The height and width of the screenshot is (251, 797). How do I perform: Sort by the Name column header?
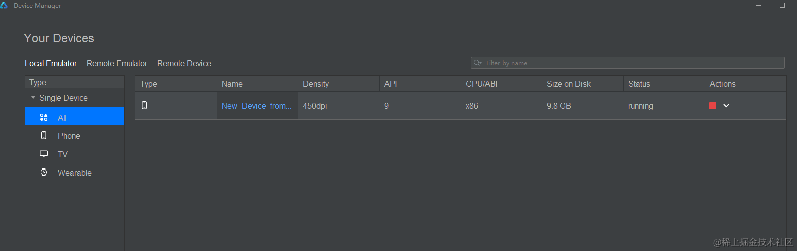(258, 84)
